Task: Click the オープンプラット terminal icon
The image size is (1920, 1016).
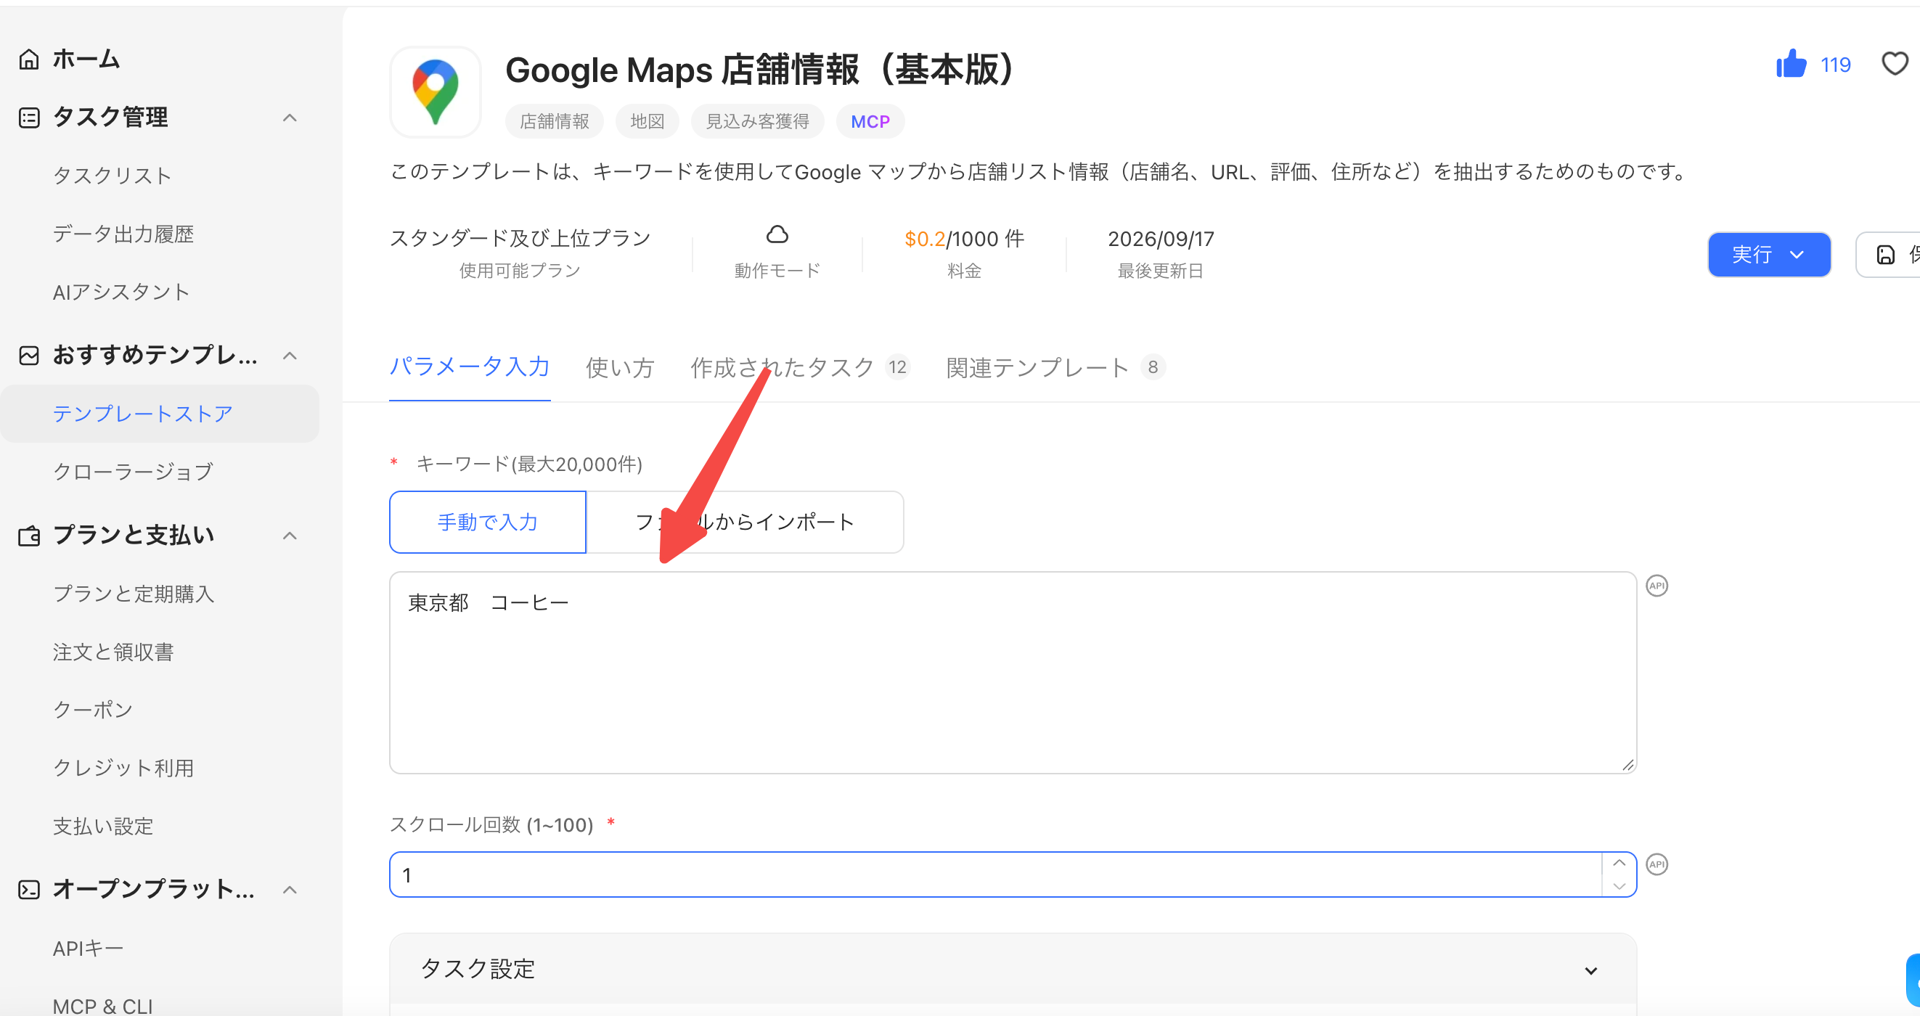Action: click(28, 889)
